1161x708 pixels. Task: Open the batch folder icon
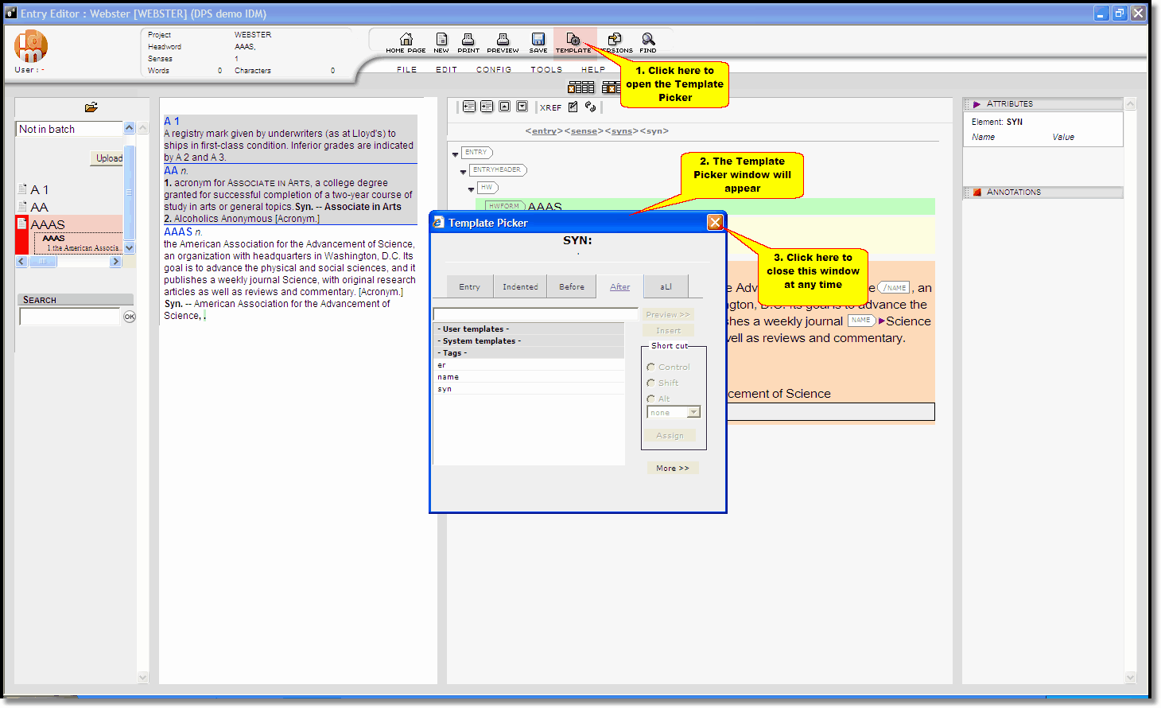point(91,107)
